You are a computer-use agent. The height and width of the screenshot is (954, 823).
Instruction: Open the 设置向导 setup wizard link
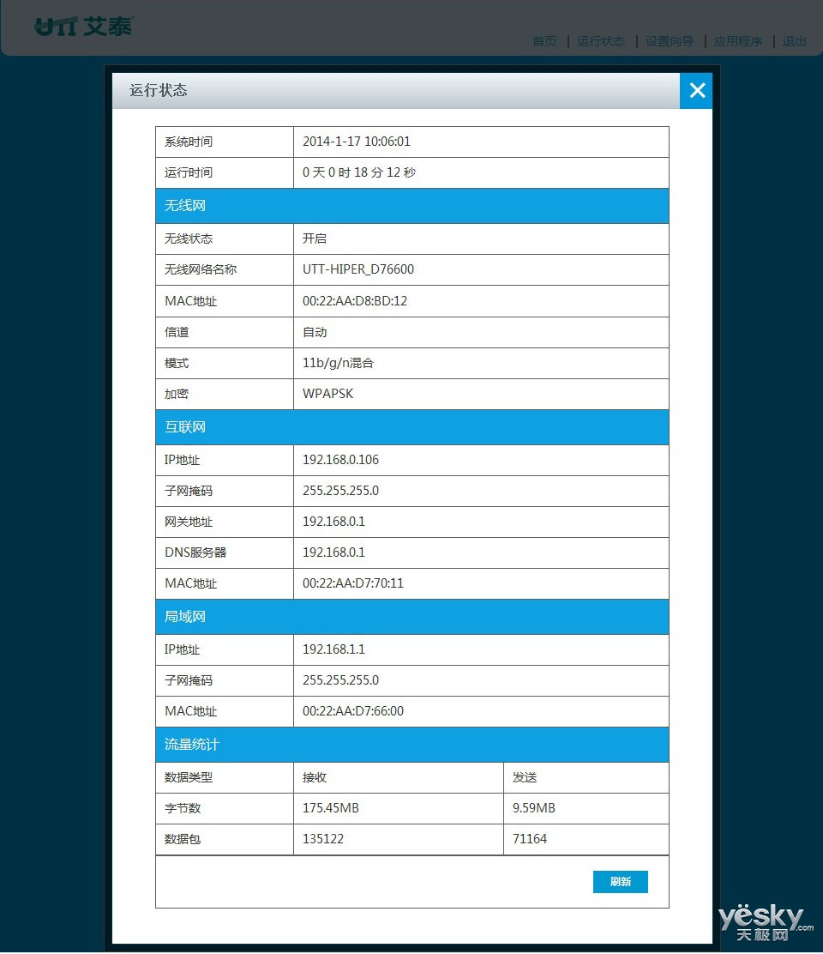pyautogui.click(x=670, y=41)
